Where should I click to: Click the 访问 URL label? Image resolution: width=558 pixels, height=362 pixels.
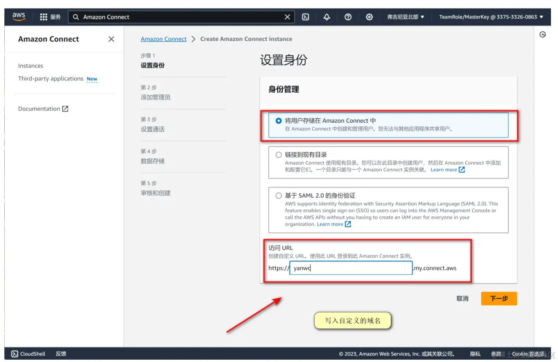coord(280,248)
